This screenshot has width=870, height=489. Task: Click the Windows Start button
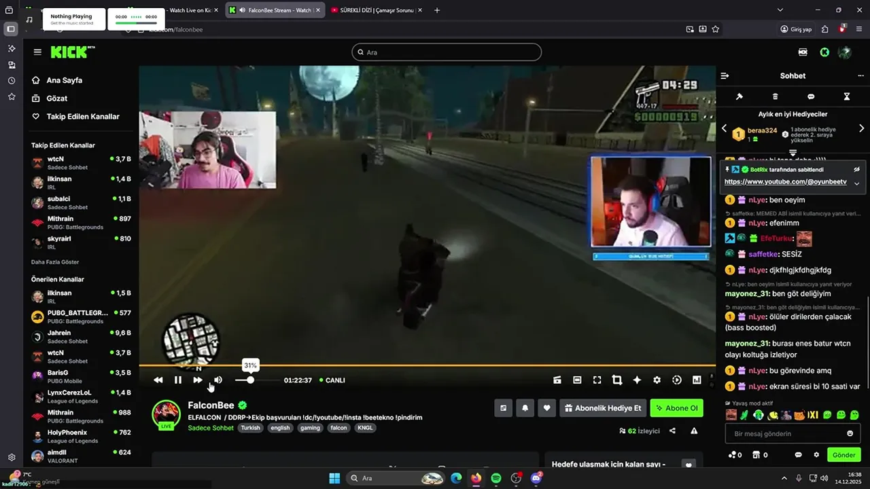(334, 478)
